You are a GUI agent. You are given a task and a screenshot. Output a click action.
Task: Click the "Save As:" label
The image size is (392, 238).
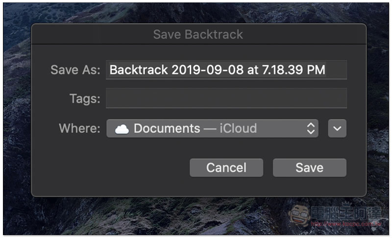tap(75, 70)
